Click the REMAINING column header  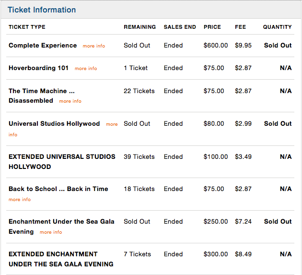[x=139, y=27]
